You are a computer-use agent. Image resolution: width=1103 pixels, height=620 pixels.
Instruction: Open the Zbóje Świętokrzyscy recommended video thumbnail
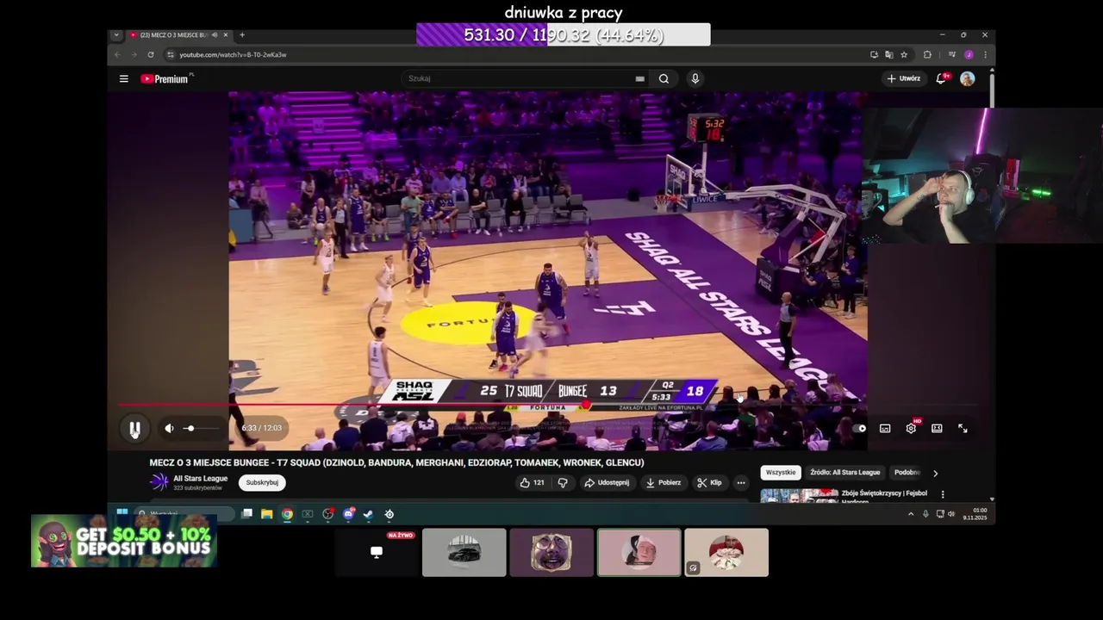point(799,495)
